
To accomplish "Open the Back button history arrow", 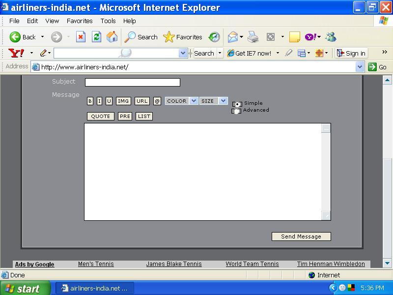I will 42,37.
